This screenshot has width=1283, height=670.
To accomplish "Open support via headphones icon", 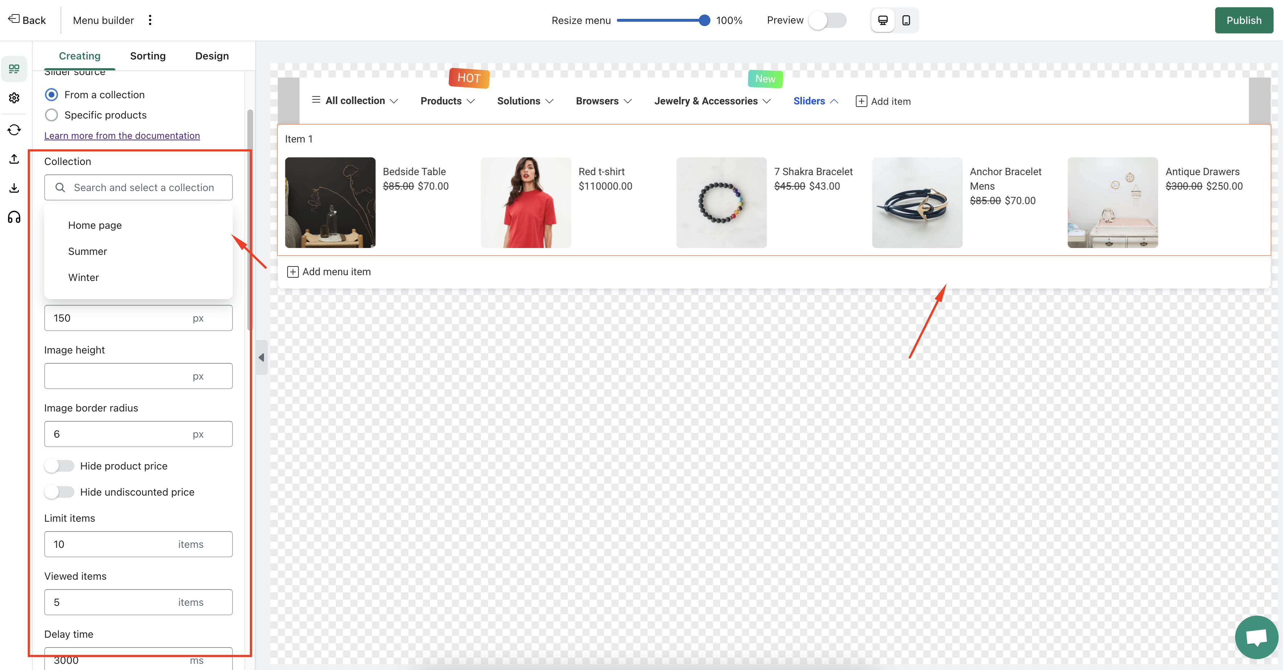I will tap(14, 218).
